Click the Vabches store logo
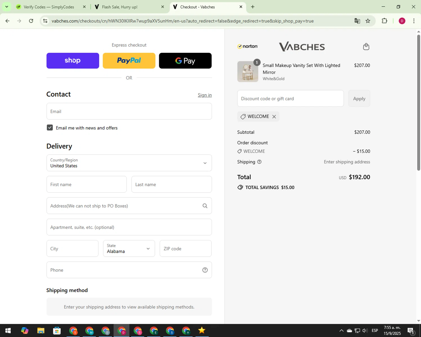Image resolution: width=421 pixels, height=337 pixels. 302,47
